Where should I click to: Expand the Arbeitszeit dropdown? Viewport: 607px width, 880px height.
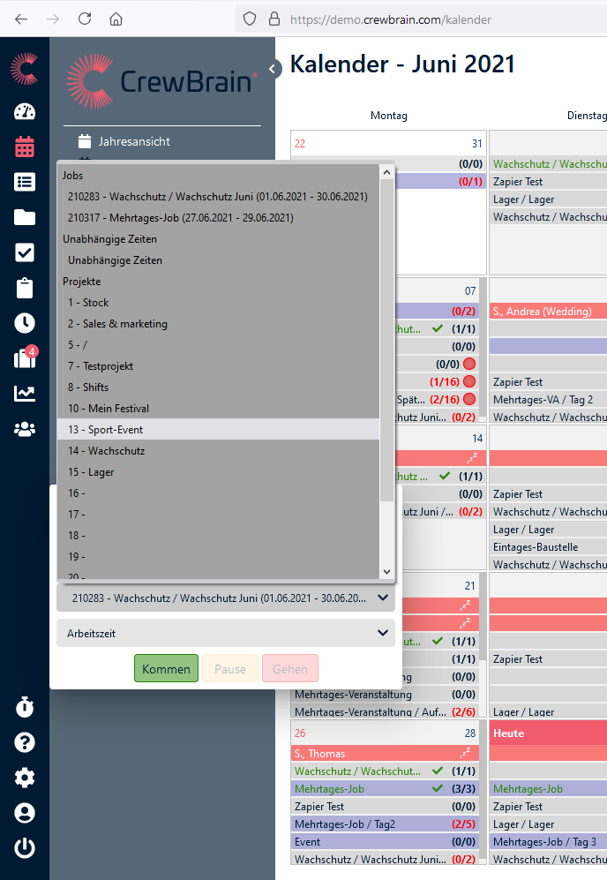click(x=225, y=633)
